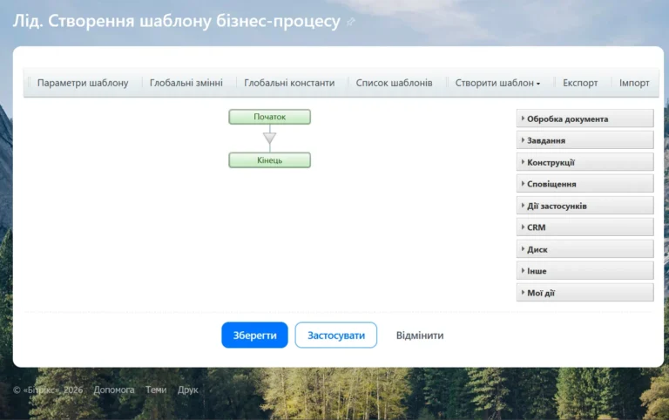Expand the Обробка документа section
Viewport: 669px width, 420px height.
(x=585, y=119)
